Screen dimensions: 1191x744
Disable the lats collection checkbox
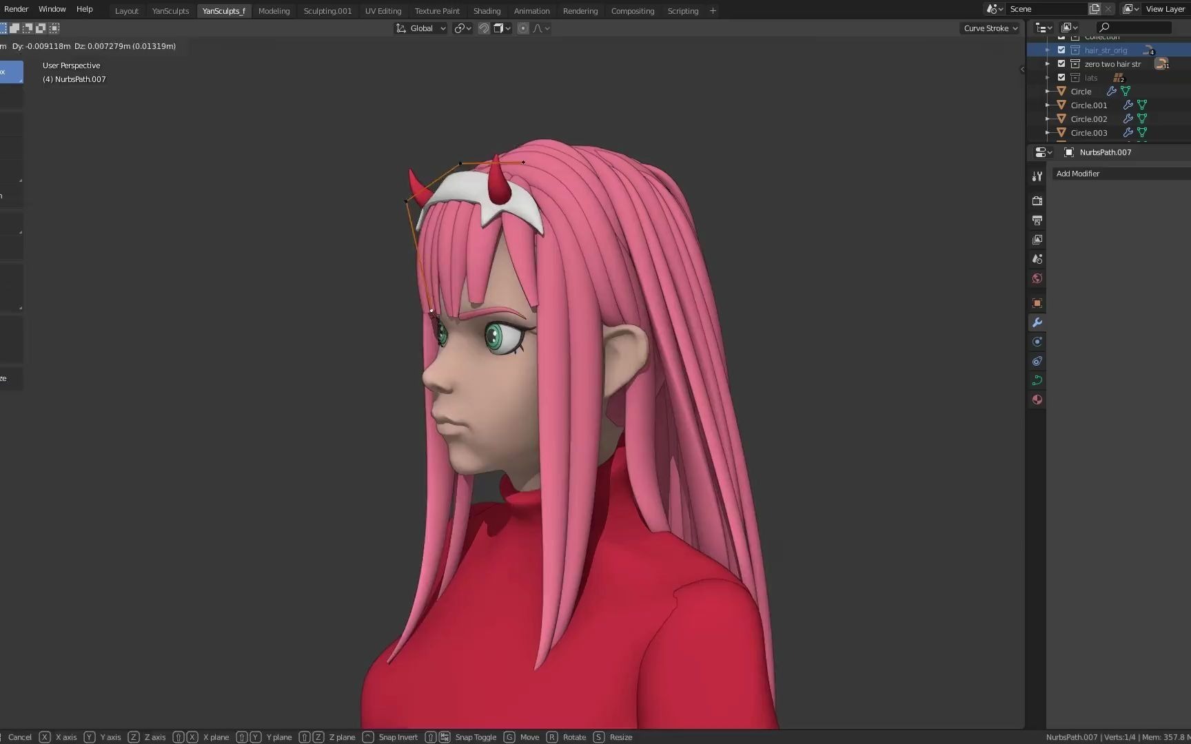1061,77
